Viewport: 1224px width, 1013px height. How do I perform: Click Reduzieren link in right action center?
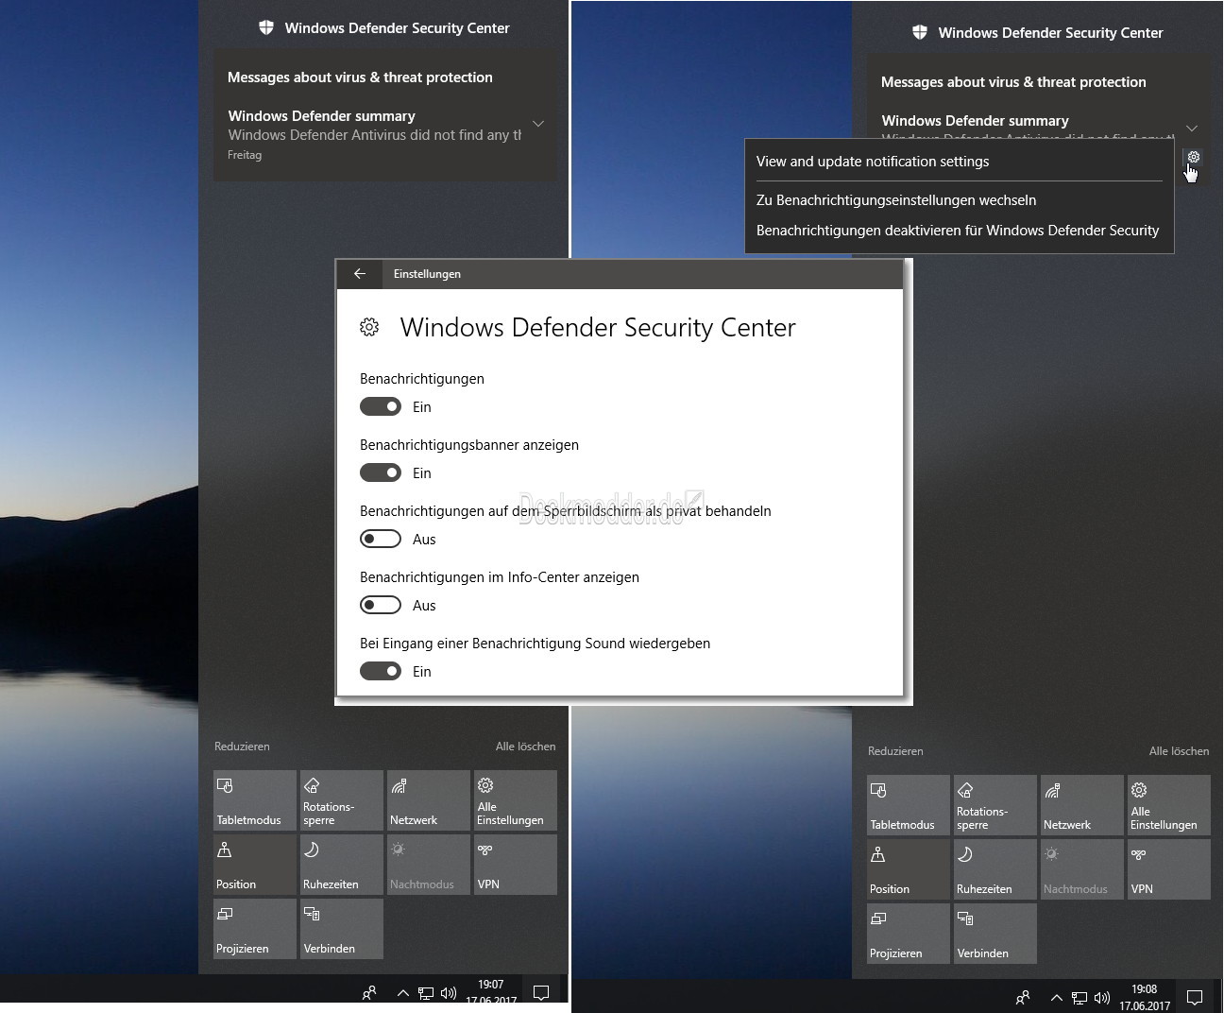895,751
